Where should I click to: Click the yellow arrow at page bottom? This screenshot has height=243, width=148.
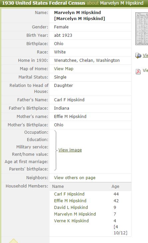point(13,241)
